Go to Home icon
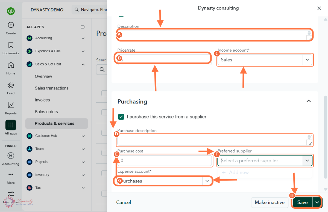The width and height of the screenshot is (328, 212). tap(11, 65)
